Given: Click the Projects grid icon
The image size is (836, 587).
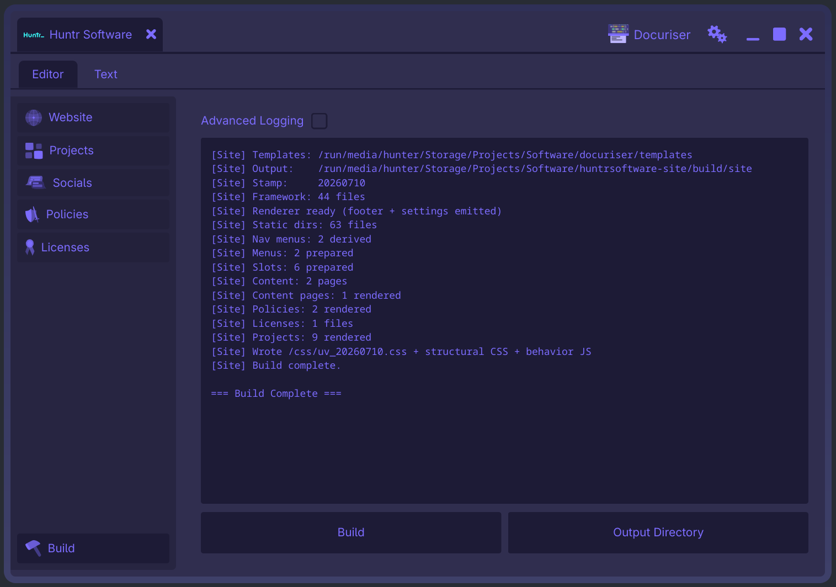Looking at the screenshot, I should click(x=34, y=150).
